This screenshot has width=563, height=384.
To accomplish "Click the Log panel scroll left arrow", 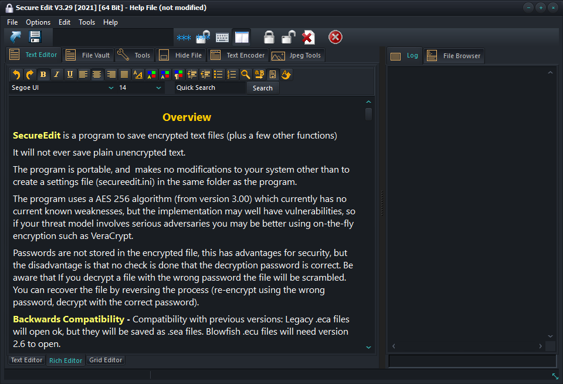I will pyautogui.click(x=394, y=346).
